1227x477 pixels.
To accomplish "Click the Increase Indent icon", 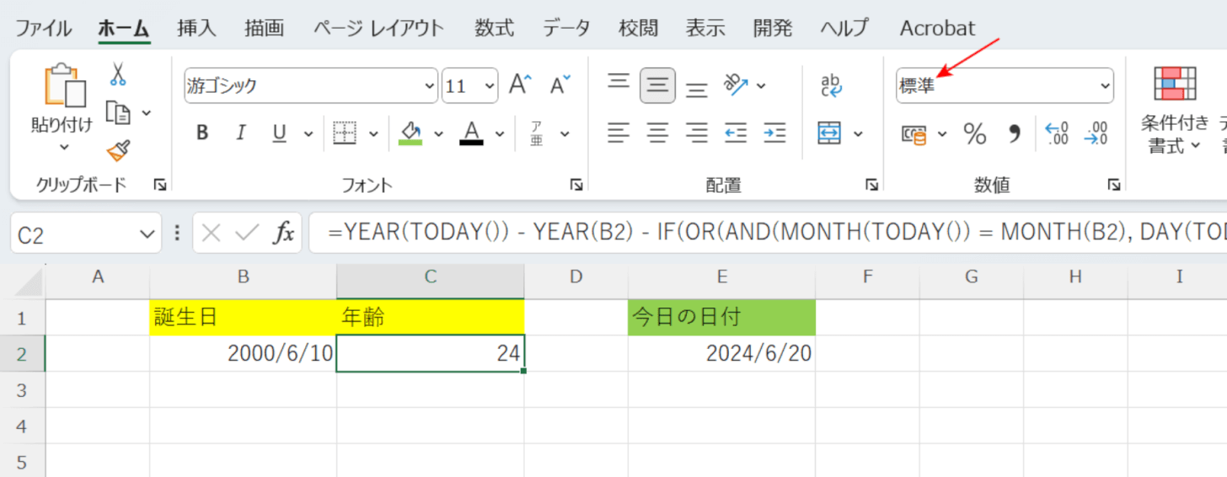I will click(x=774, y=132).
